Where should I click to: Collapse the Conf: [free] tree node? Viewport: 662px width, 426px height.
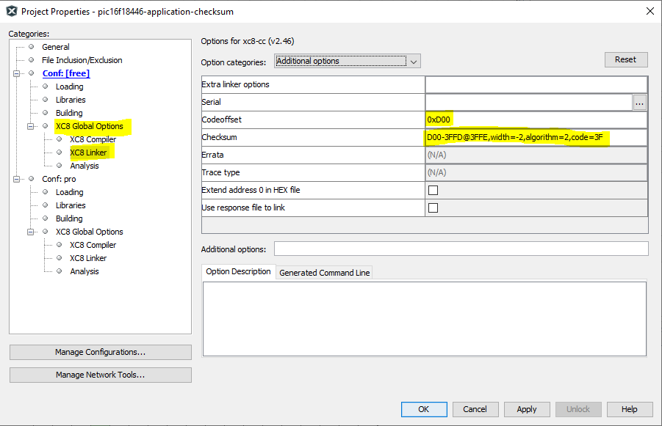click(x=16, y=73)
